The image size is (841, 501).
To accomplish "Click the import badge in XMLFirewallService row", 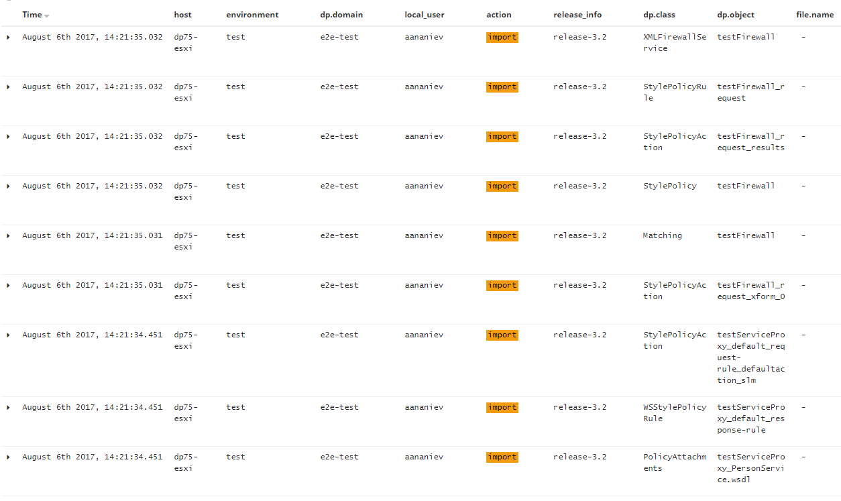I will pos(502,38).
